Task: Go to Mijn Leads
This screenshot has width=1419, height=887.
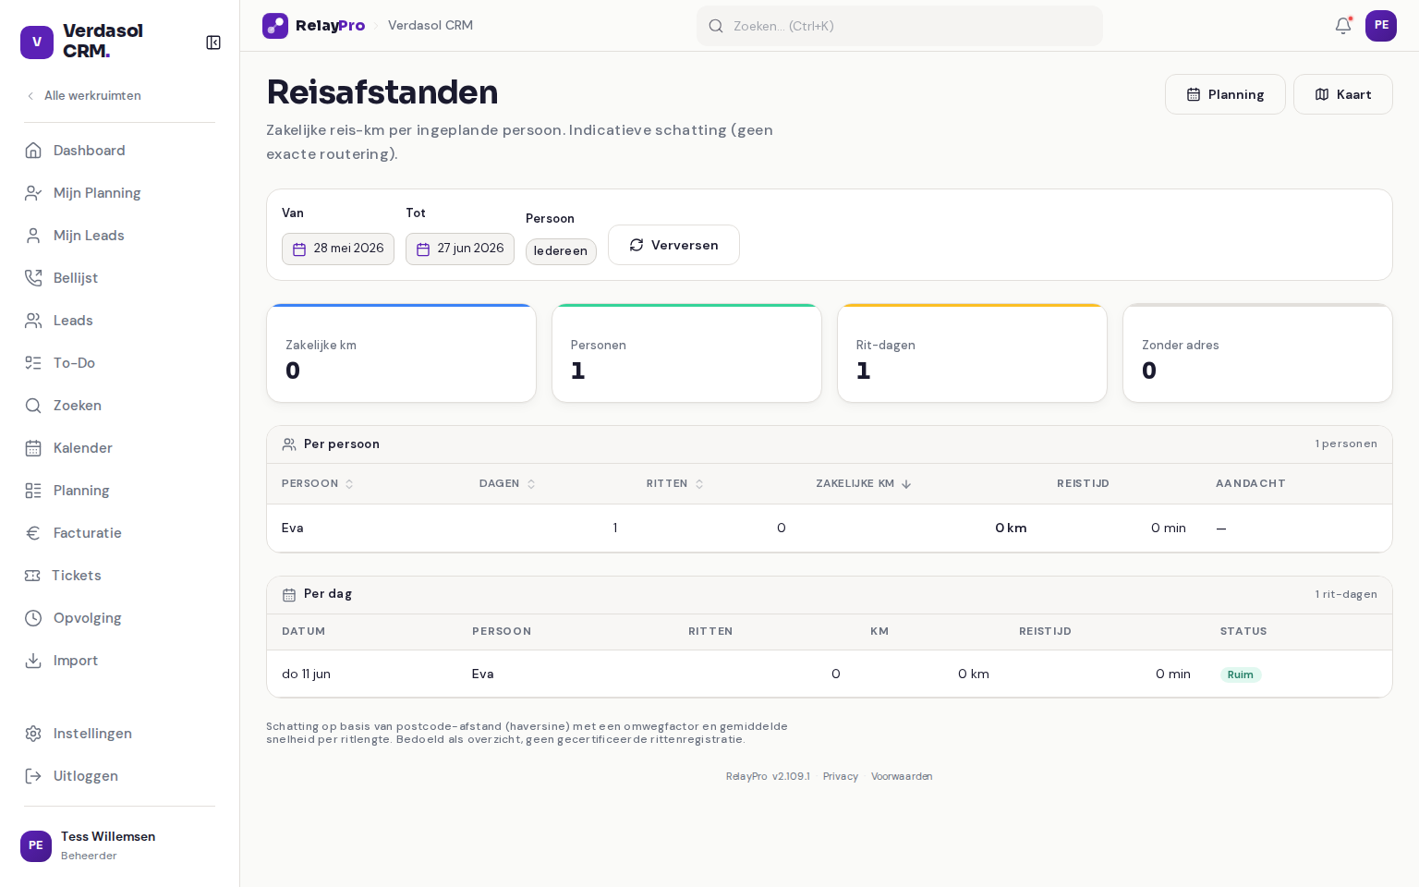Action: 119,236
